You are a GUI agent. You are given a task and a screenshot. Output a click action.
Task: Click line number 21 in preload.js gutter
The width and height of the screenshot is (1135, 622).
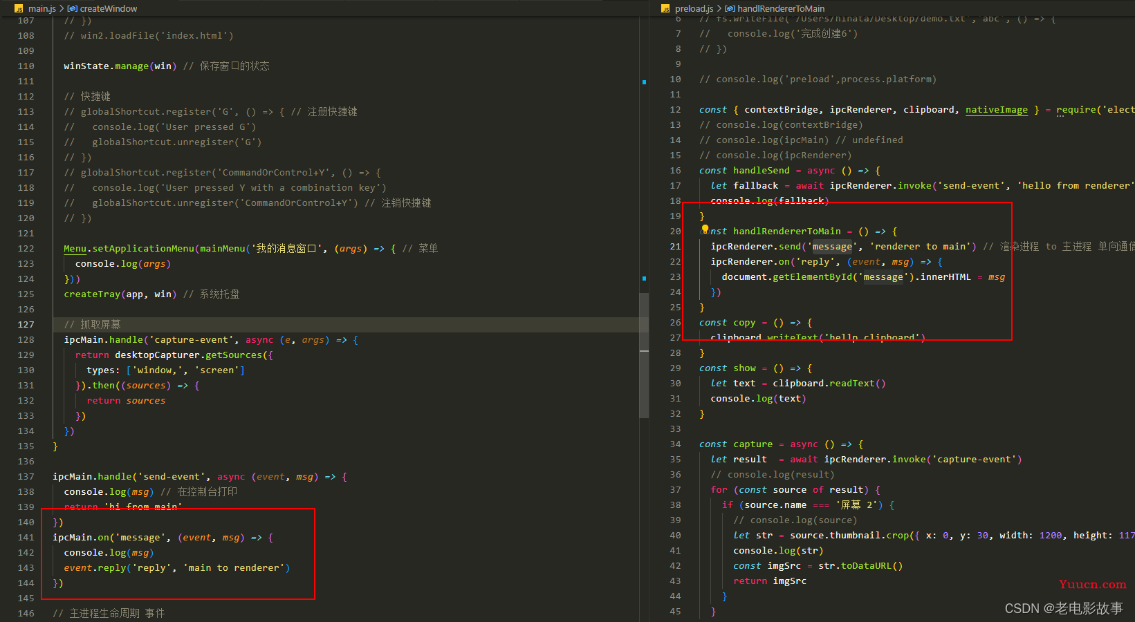coord(675,247)
